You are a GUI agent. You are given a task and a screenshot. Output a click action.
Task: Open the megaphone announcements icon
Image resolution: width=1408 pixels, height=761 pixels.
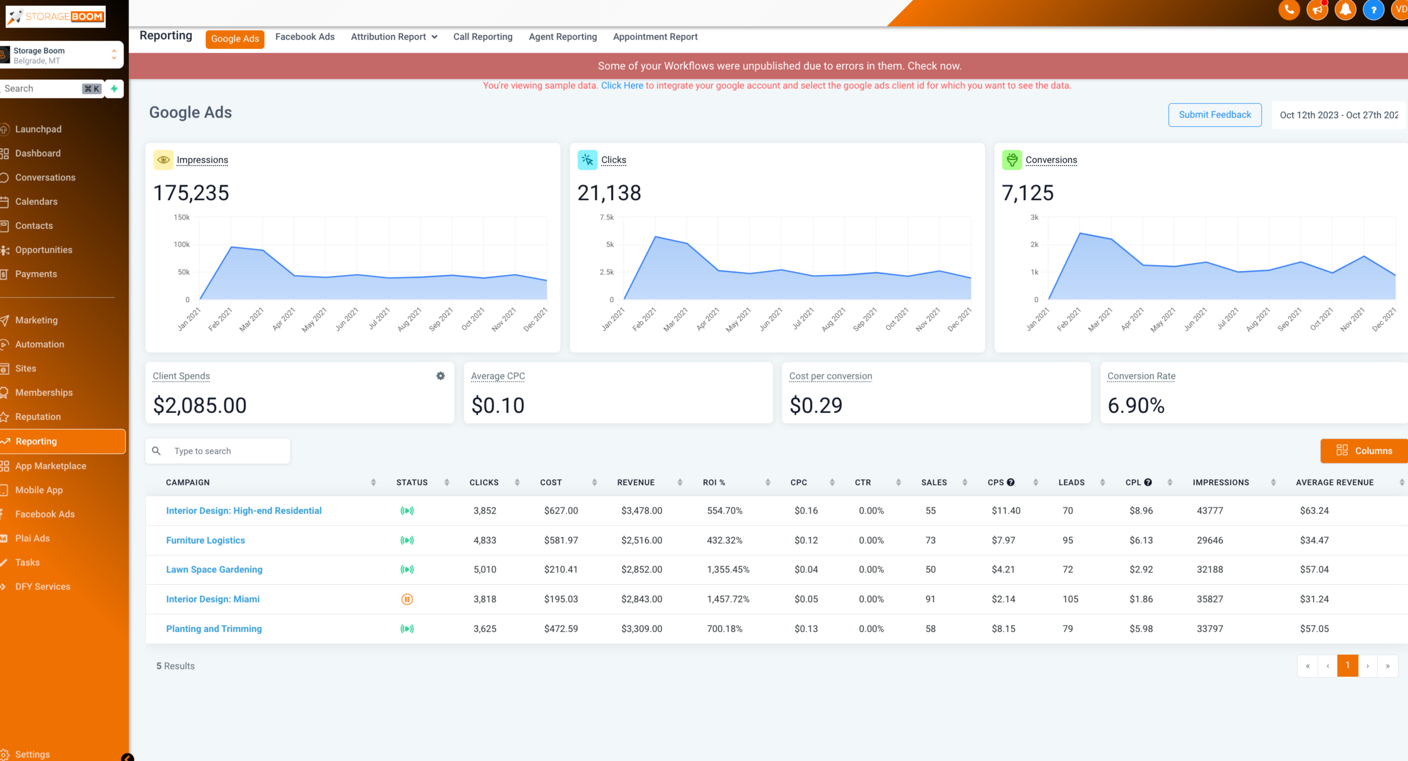click(1317, 10)
